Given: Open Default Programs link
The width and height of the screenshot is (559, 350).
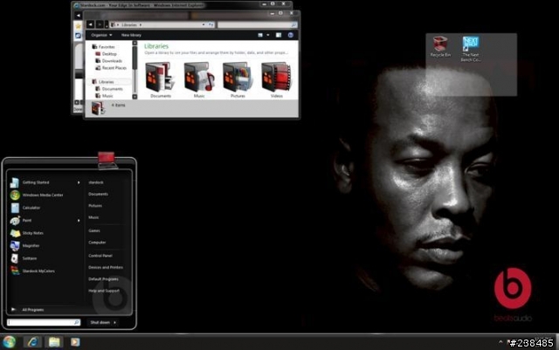Looking at the screenshot, I should (103, 279).
